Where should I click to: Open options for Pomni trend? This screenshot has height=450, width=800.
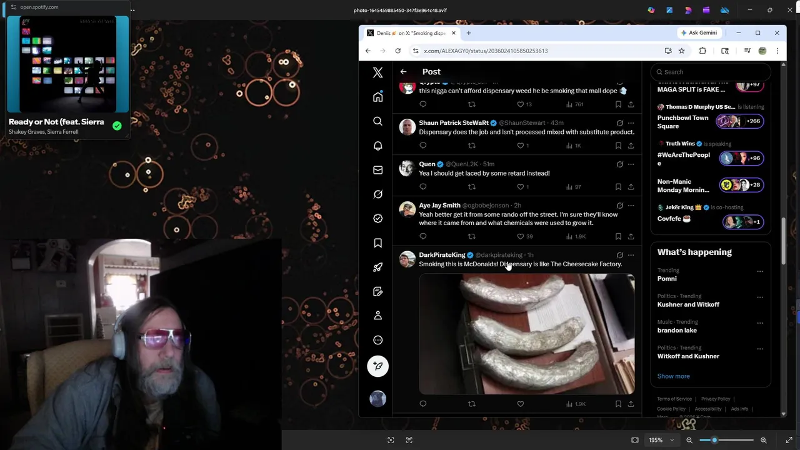click(760, 271)
